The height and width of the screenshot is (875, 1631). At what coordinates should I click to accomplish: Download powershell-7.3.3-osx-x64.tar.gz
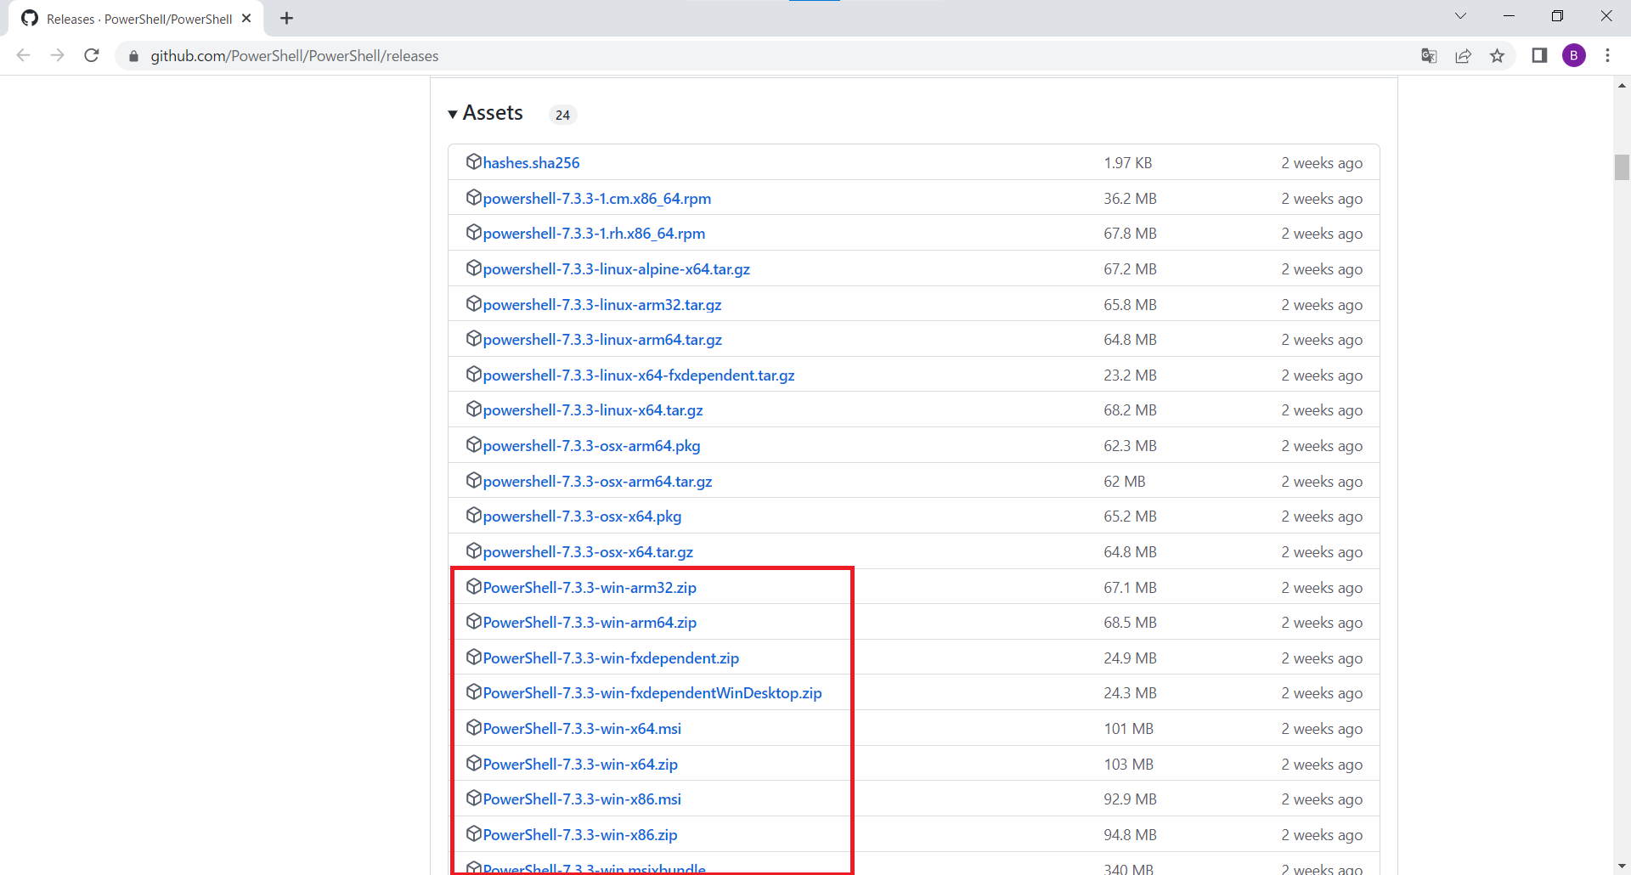(x=588, y=552)
